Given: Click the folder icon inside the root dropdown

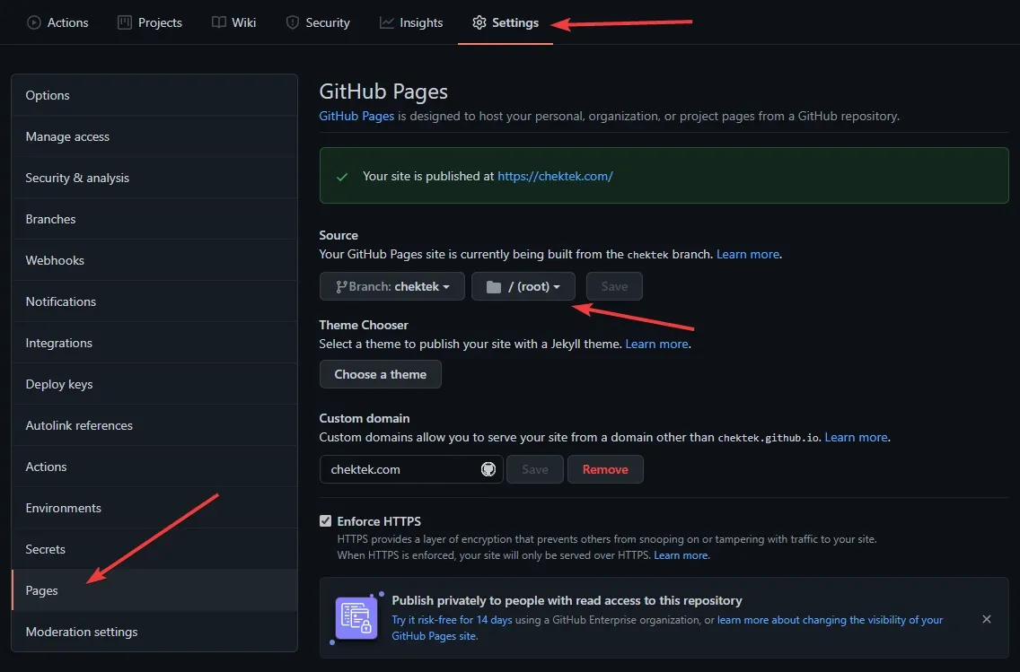Looking at the screenshot, I should (495, 285).
